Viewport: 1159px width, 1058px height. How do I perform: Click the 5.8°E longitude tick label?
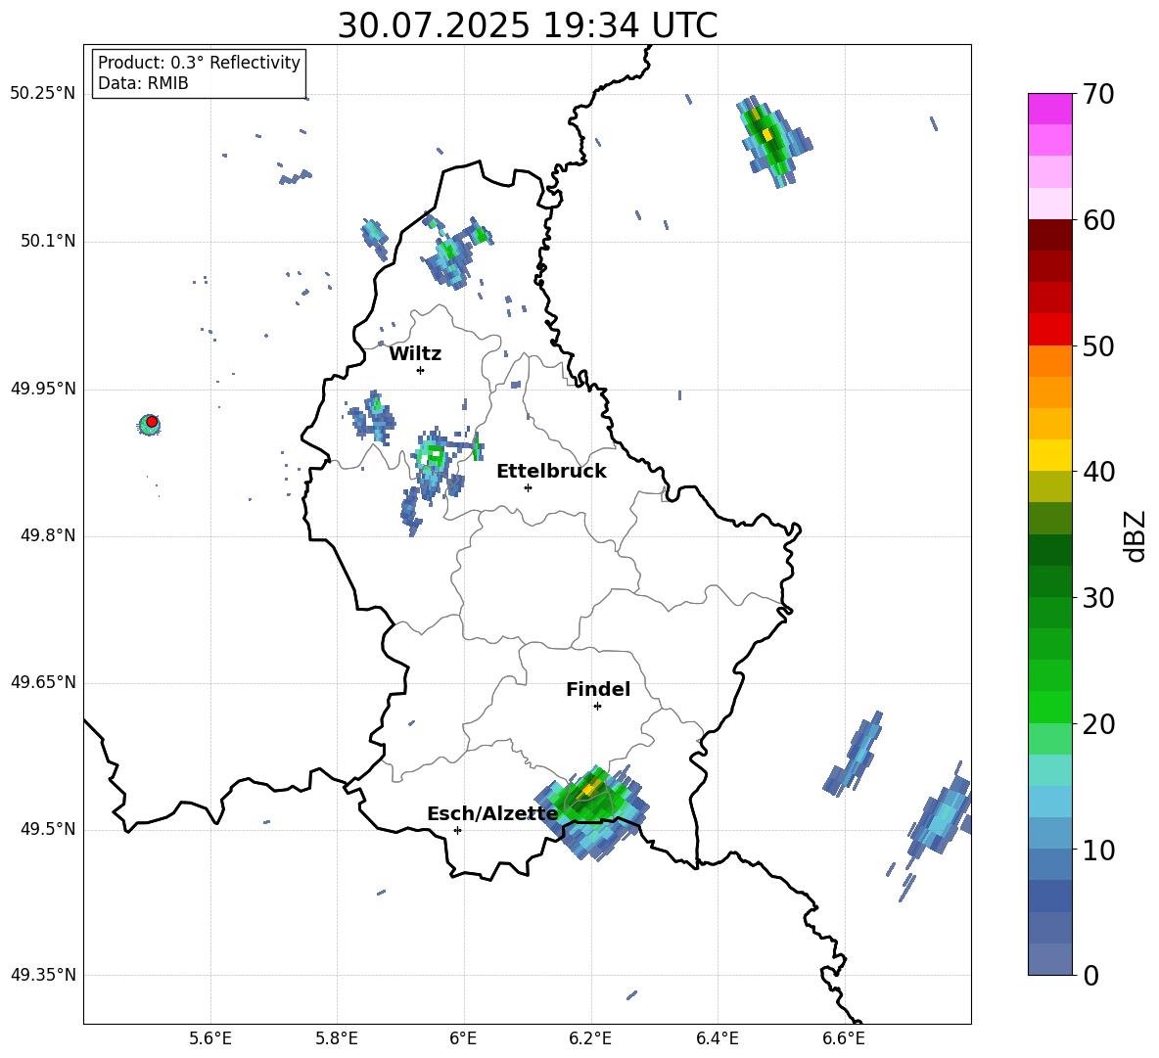point(337,1038)
